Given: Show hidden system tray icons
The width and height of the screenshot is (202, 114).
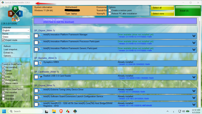Looking at the screenshot, I should 167,111.
